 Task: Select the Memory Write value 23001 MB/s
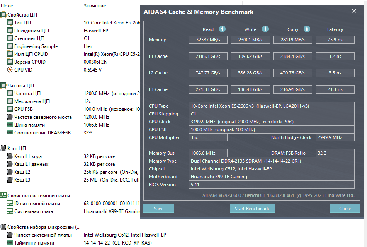(x=250, y=40)
